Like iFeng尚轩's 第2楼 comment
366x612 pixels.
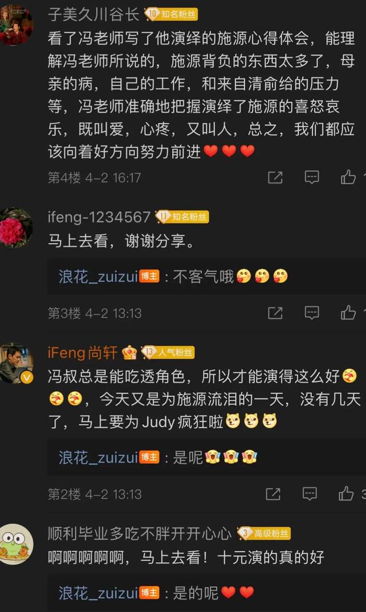346,493
